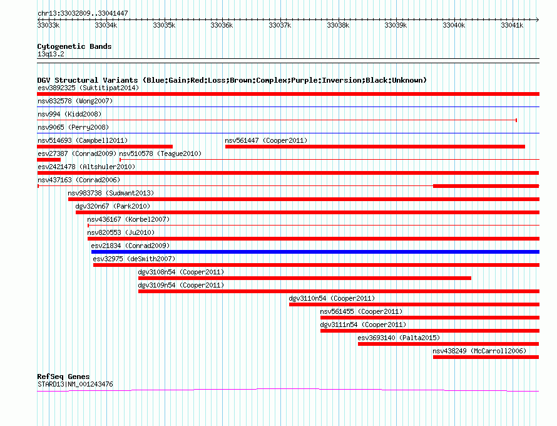Click the thin blue line of nsv832578
Image resolution: width=557 pixels, height=426 pixels.
(x=288, y=106)
